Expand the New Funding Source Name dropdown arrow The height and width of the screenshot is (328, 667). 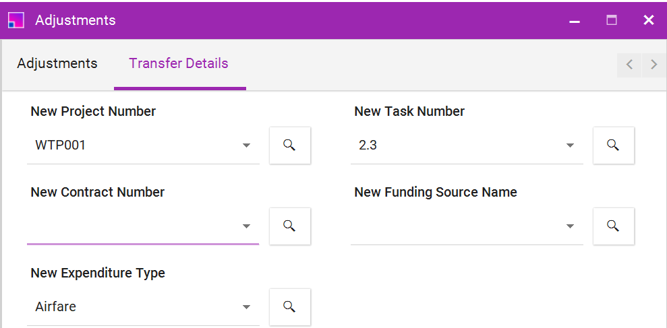click(x=570, y=226)
